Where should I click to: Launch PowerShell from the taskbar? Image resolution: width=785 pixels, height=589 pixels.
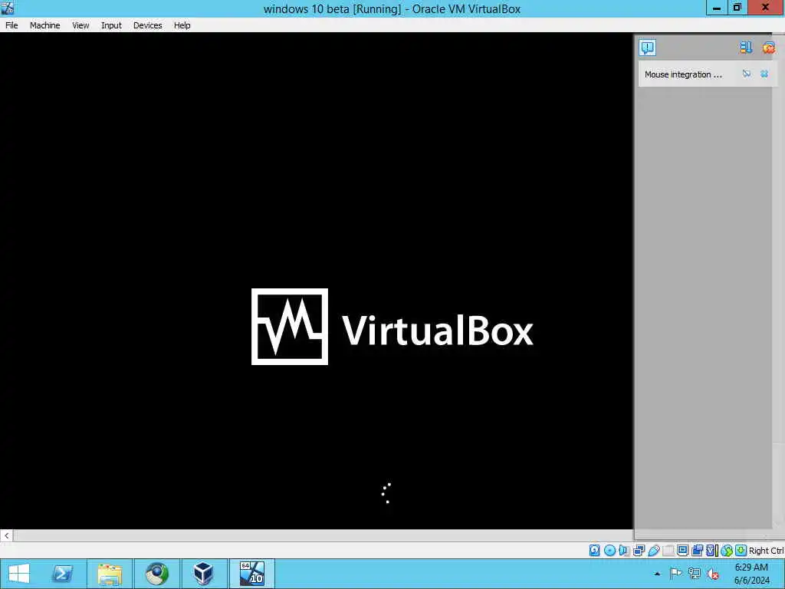coord(63,574)
